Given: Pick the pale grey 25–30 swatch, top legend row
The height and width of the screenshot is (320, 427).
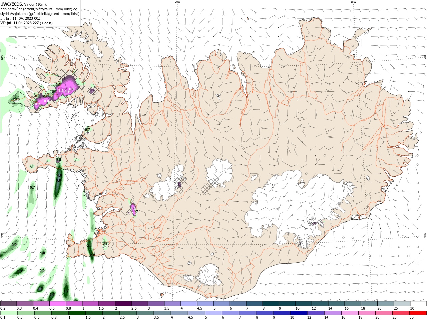Looking at the screenshot, I should pos(402,304).
